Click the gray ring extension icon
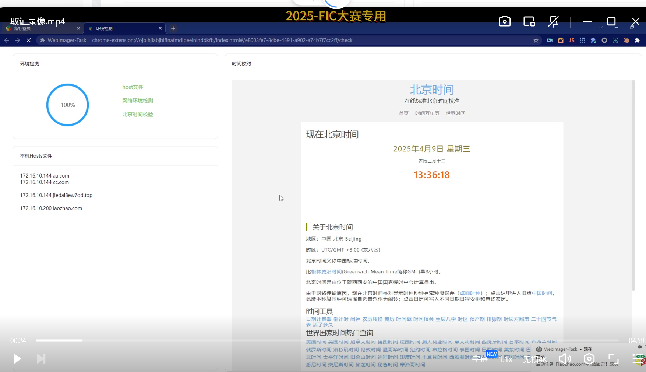This screenshot has height=372, width=646. point(604,40)
